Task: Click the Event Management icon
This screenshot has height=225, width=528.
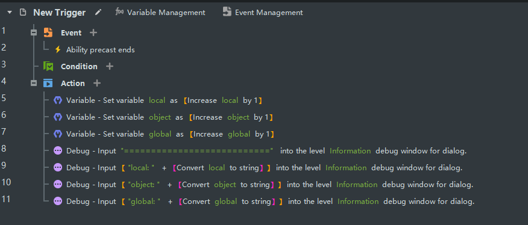Action: [227, 12]
